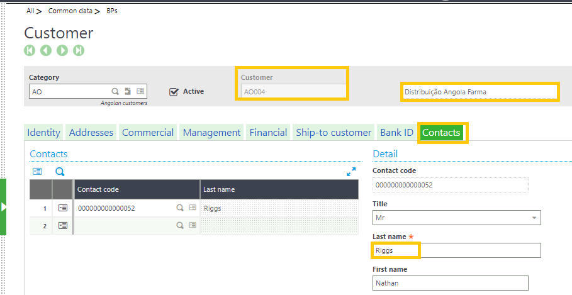The image size is (572, 295).
Task: Click the company name field Distribuição Angola Farma
Action: pyautogui.click(x=479, y=92)
